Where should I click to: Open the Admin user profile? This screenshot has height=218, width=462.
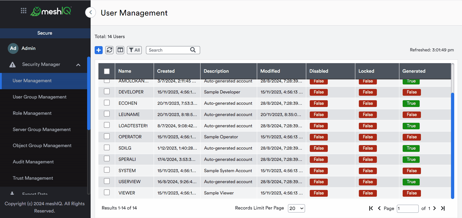tap(29, 48)
